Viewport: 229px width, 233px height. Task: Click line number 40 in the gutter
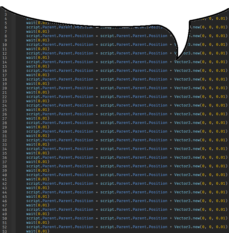pos(5,175)
